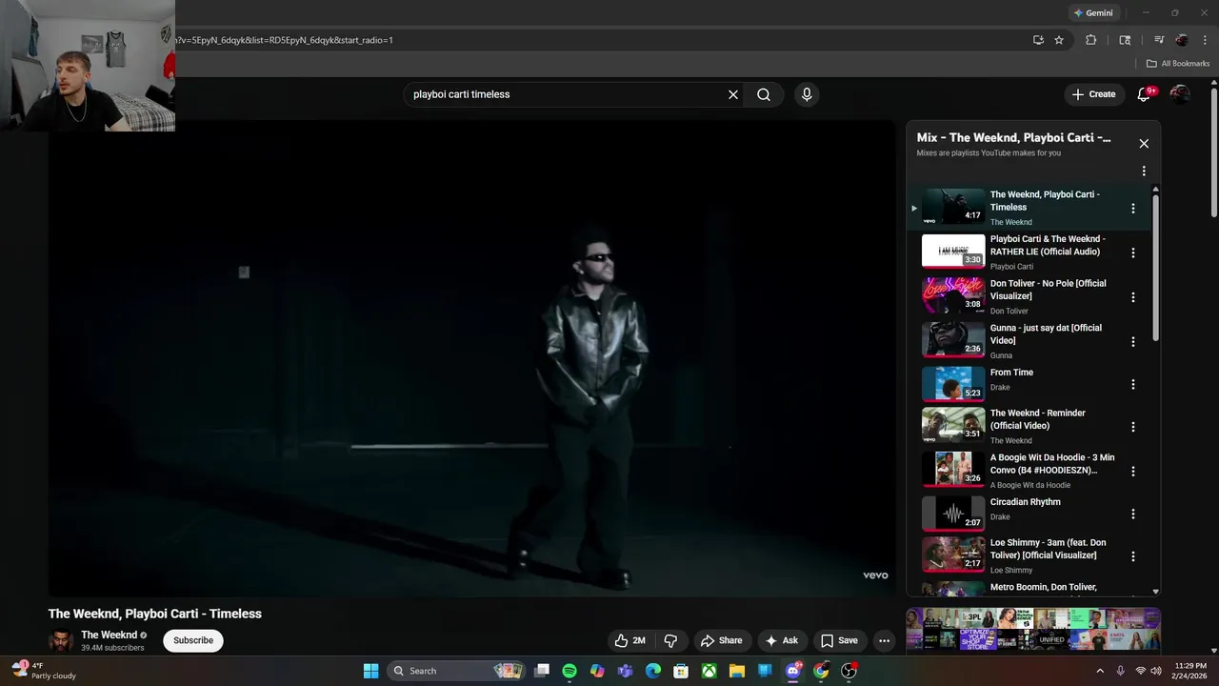The height and width of the screenshot is (686, 1219).
Task: Search with your voice microphone icon
Action: (x=807, y=94)
